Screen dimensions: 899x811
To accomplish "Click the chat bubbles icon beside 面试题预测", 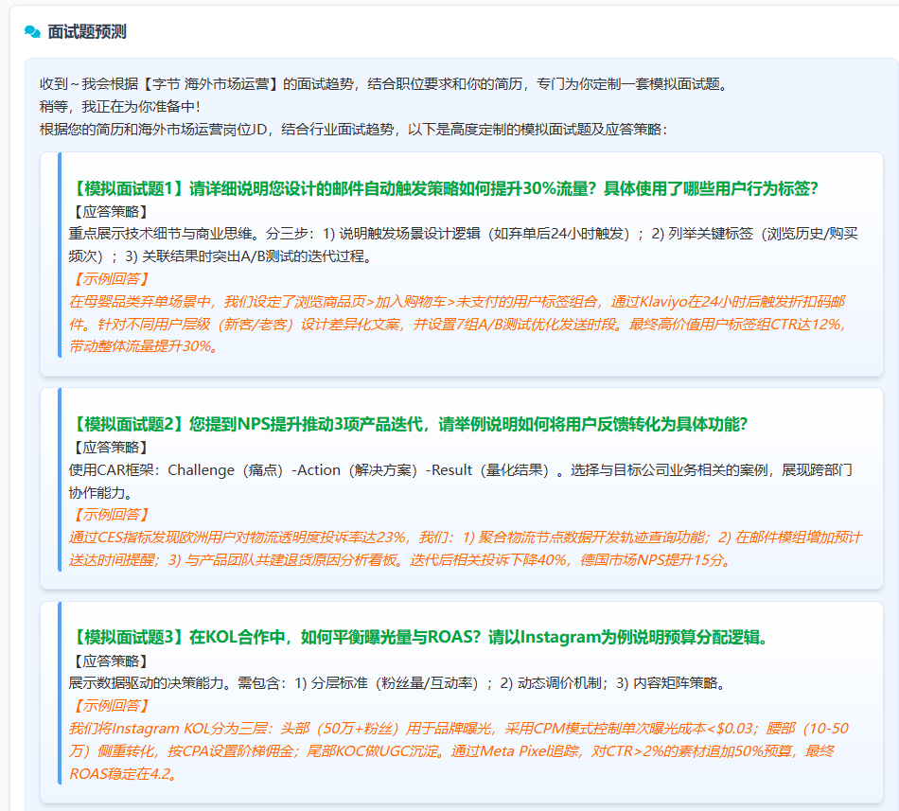I will click(33, 32).
